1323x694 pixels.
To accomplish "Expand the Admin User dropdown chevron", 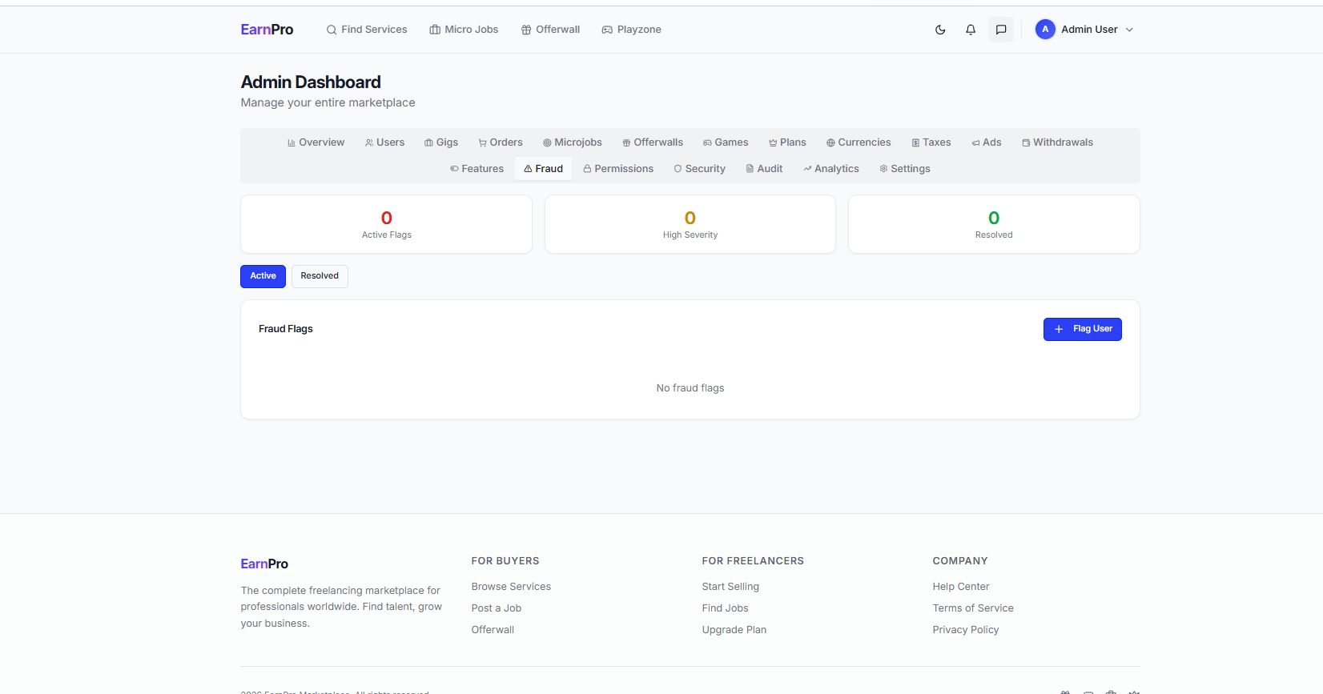I will [x=1129, y=30].
